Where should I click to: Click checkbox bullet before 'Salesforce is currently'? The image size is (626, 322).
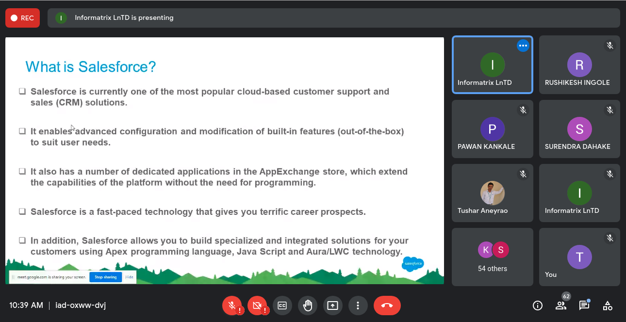click(22, 91)
